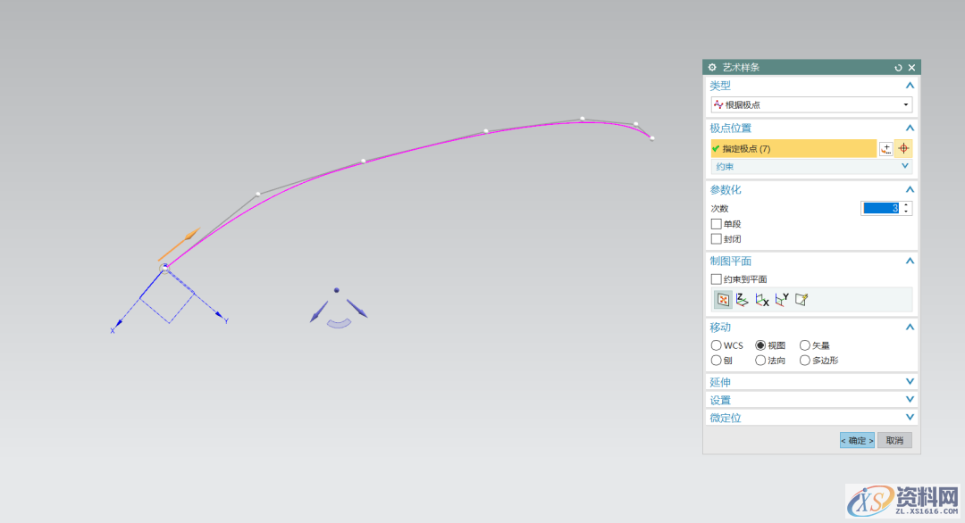This screenshot has height=523, width=965.
Task: Click the red crosshair pole selection icon
Action: (903, 149)
